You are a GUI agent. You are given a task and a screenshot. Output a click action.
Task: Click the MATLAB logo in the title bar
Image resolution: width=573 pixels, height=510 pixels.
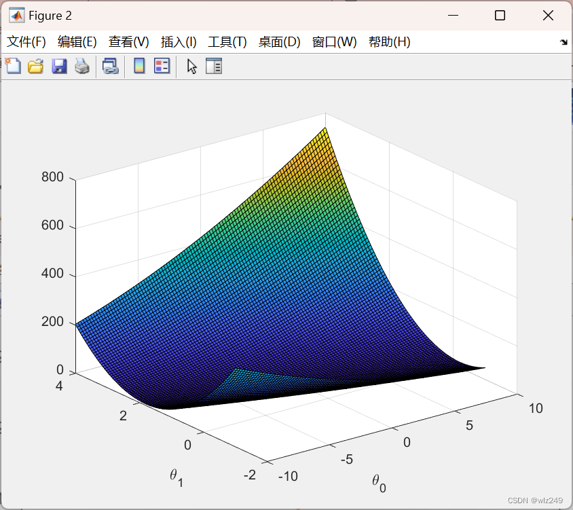pyautogui.click(x=17, y=16)
